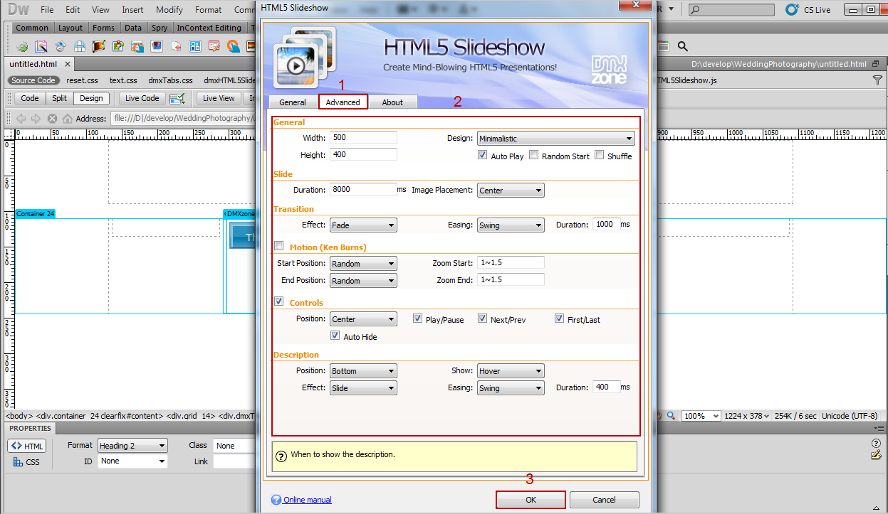
Task: Open the live view options checkmark icon
Action: (178, 98)
